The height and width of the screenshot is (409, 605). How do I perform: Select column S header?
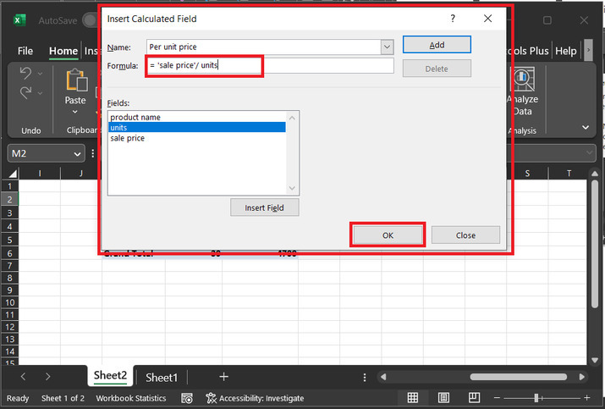tap(527, 174)
